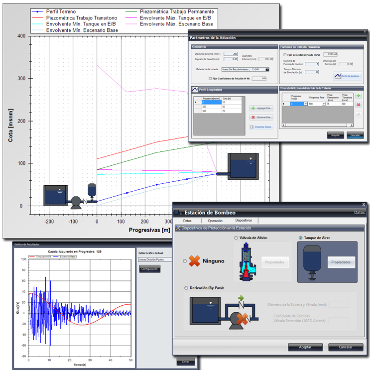370x370 pixels.
Task: Click Diámetro de la Tubería y Válvula field
Action: (339, 305)
